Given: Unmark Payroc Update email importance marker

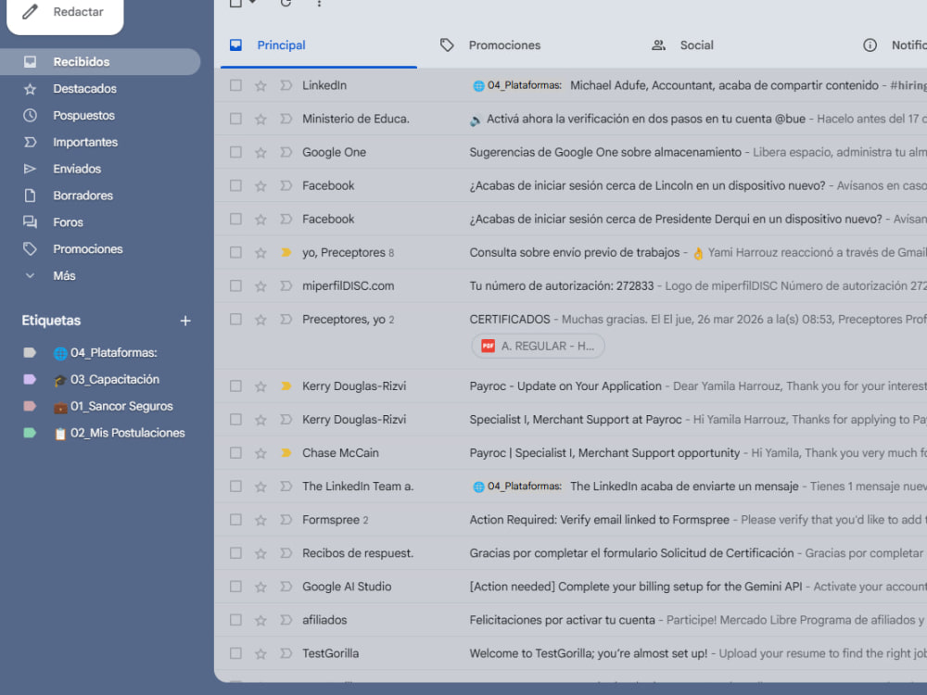Looking at the screenshot, I should click(286, 385).
